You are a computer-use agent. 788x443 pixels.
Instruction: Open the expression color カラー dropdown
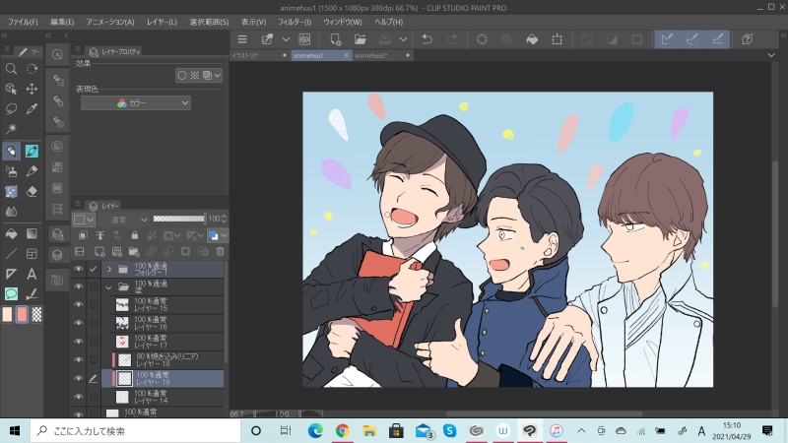click(137, 102)
